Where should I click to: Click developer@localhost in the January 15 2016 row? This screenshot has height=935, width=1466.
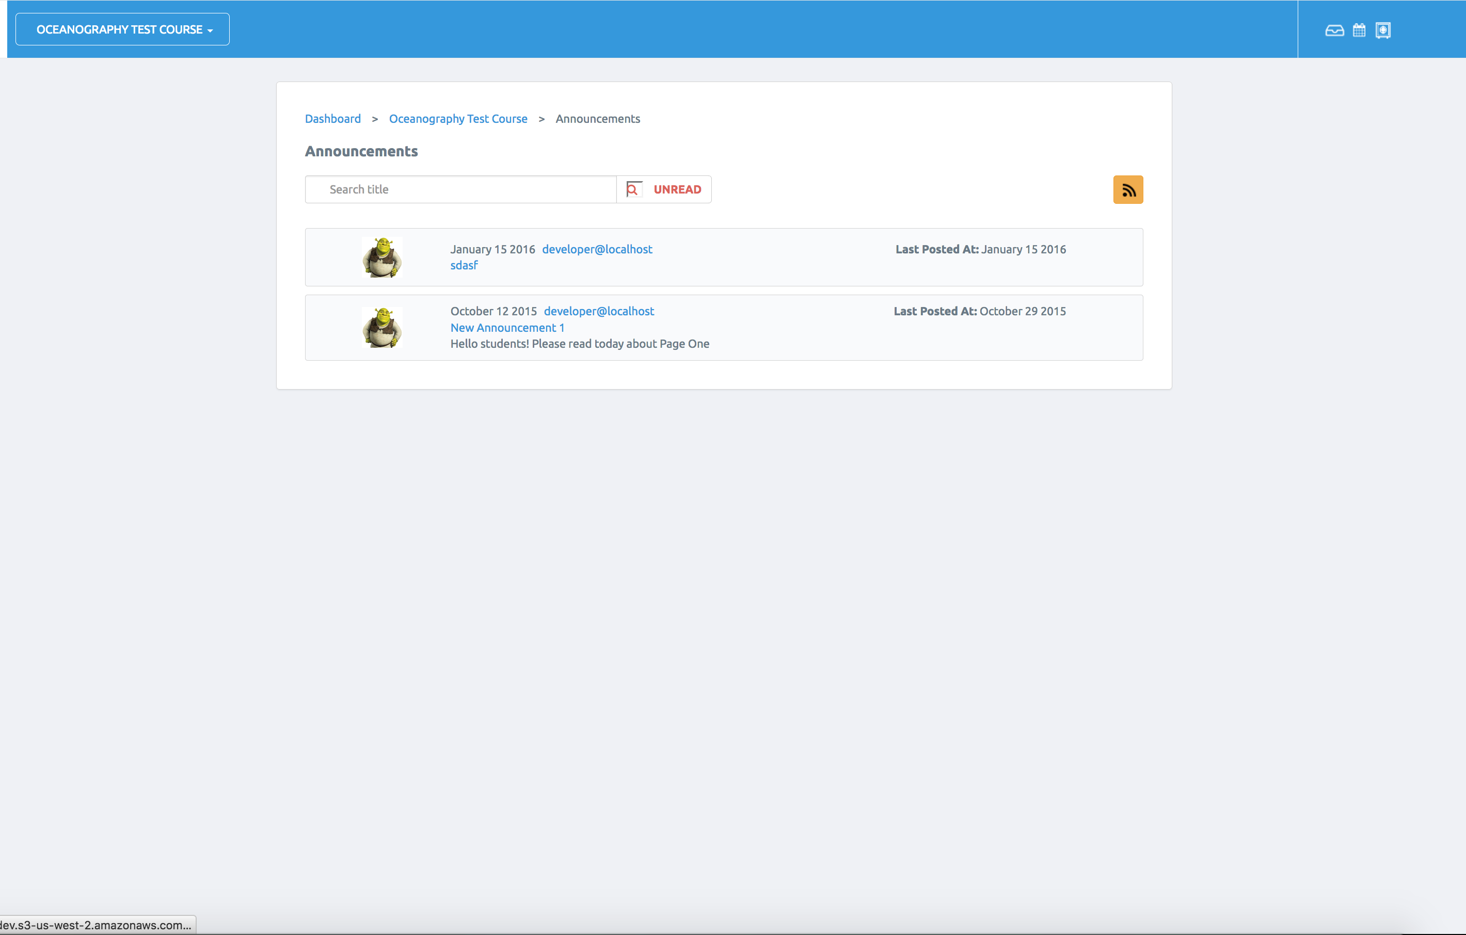tap(597, 249)
